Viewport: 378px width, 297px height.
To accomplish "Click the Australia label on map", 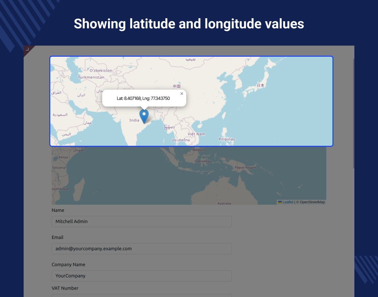I will (224, 204).
